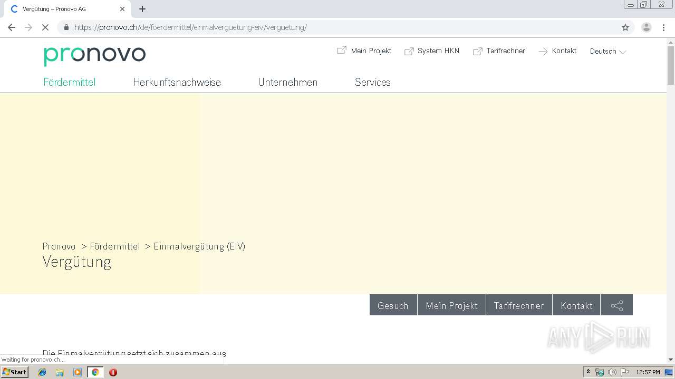
Task: Open the Fördermittel menu
Action: coord(70,82)
